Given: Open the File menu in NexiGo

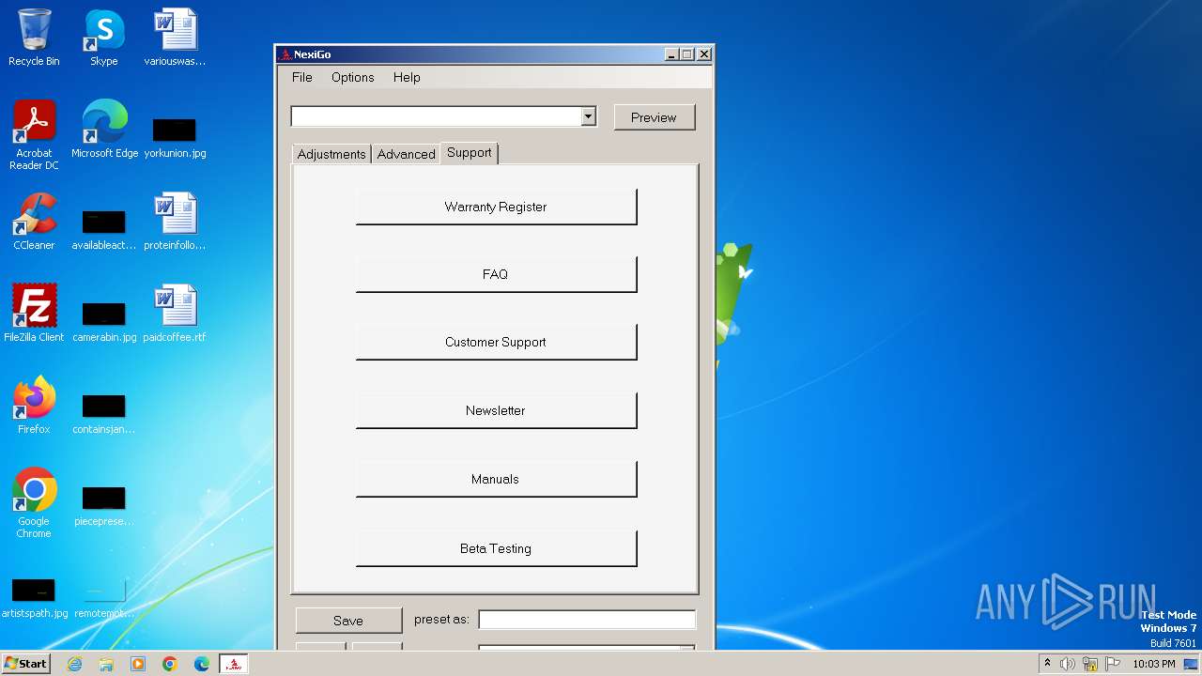Looking at the screenshot, I should pos(301,77).
